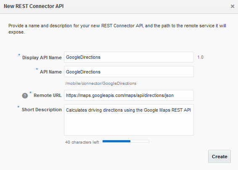
Task: Click the '1.0' version label
Action: (200, 57)
